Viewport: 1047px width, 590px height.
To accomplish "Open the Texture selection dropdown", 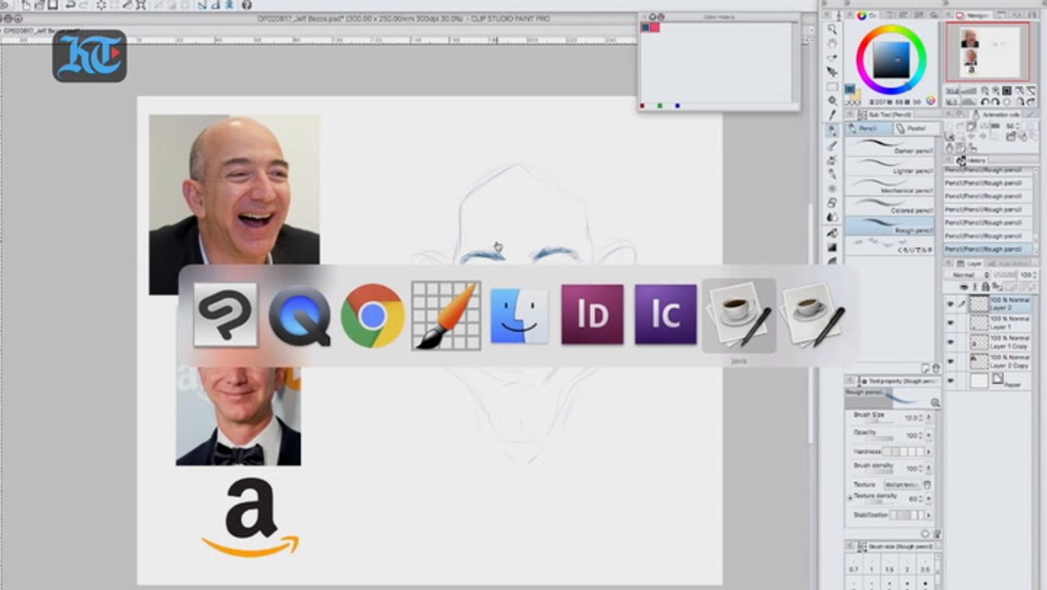I will [903, 485].
